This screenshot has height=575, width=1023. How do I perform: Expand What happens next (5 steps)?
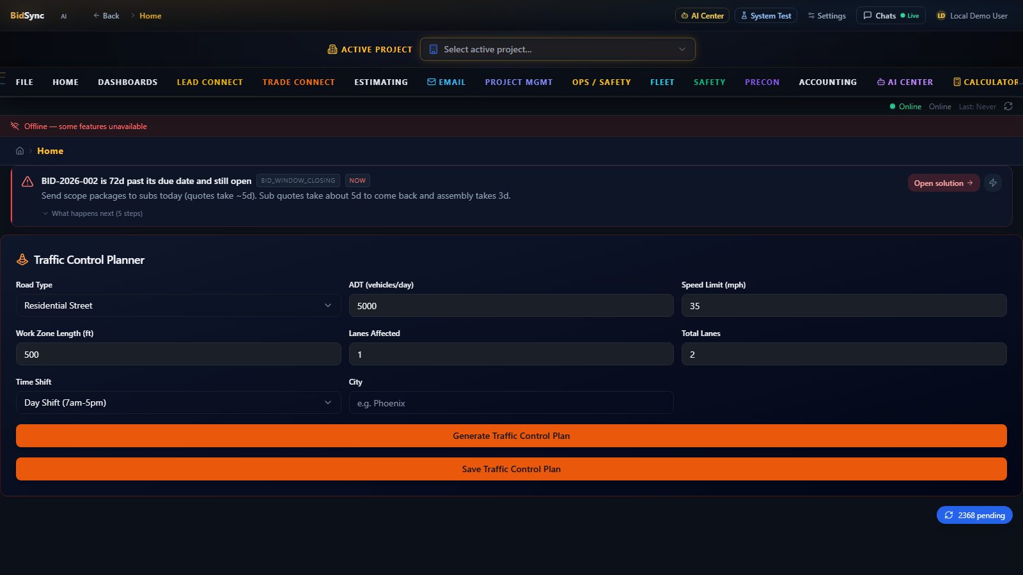pyautogui.click(x=93, y=213)
